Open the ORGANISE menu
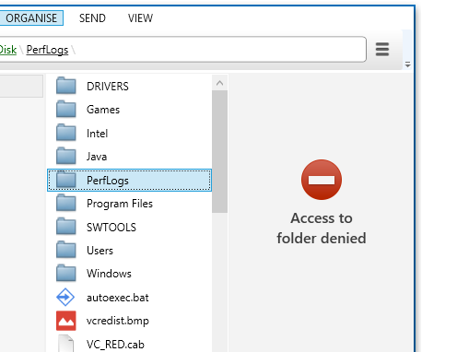 coord(31,18)
